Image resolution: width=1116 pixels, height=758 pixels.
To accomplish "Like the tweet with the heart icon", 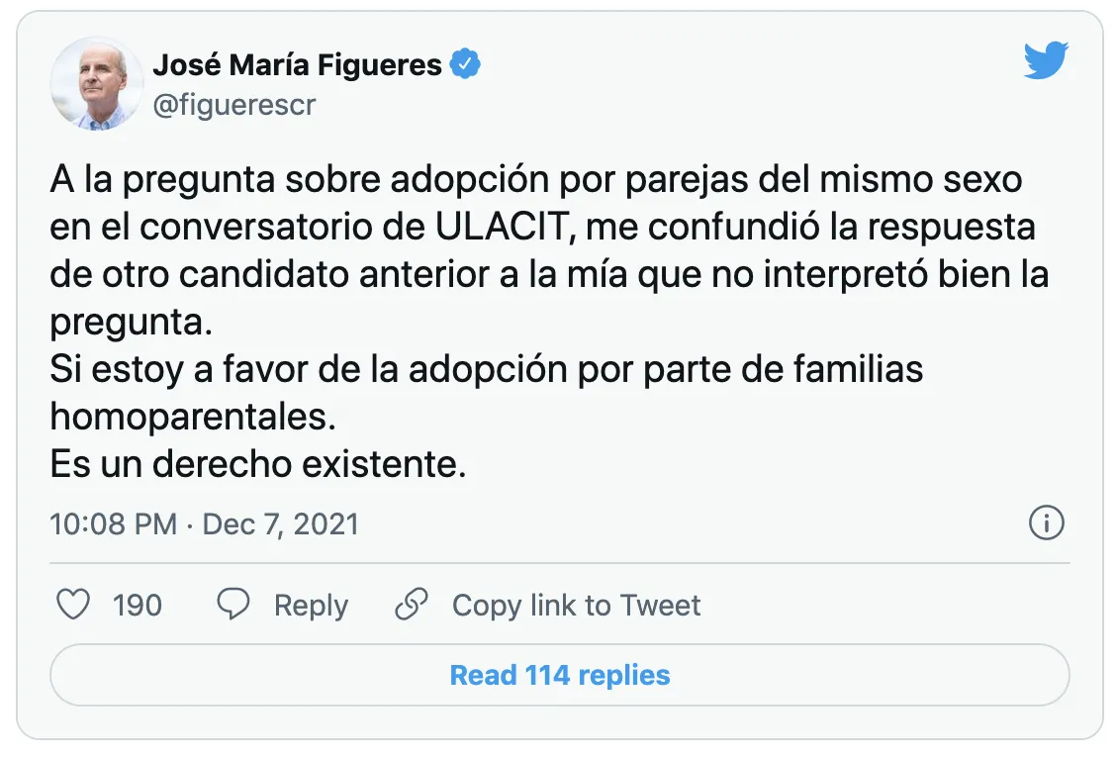I will click(x=73, y=605).
